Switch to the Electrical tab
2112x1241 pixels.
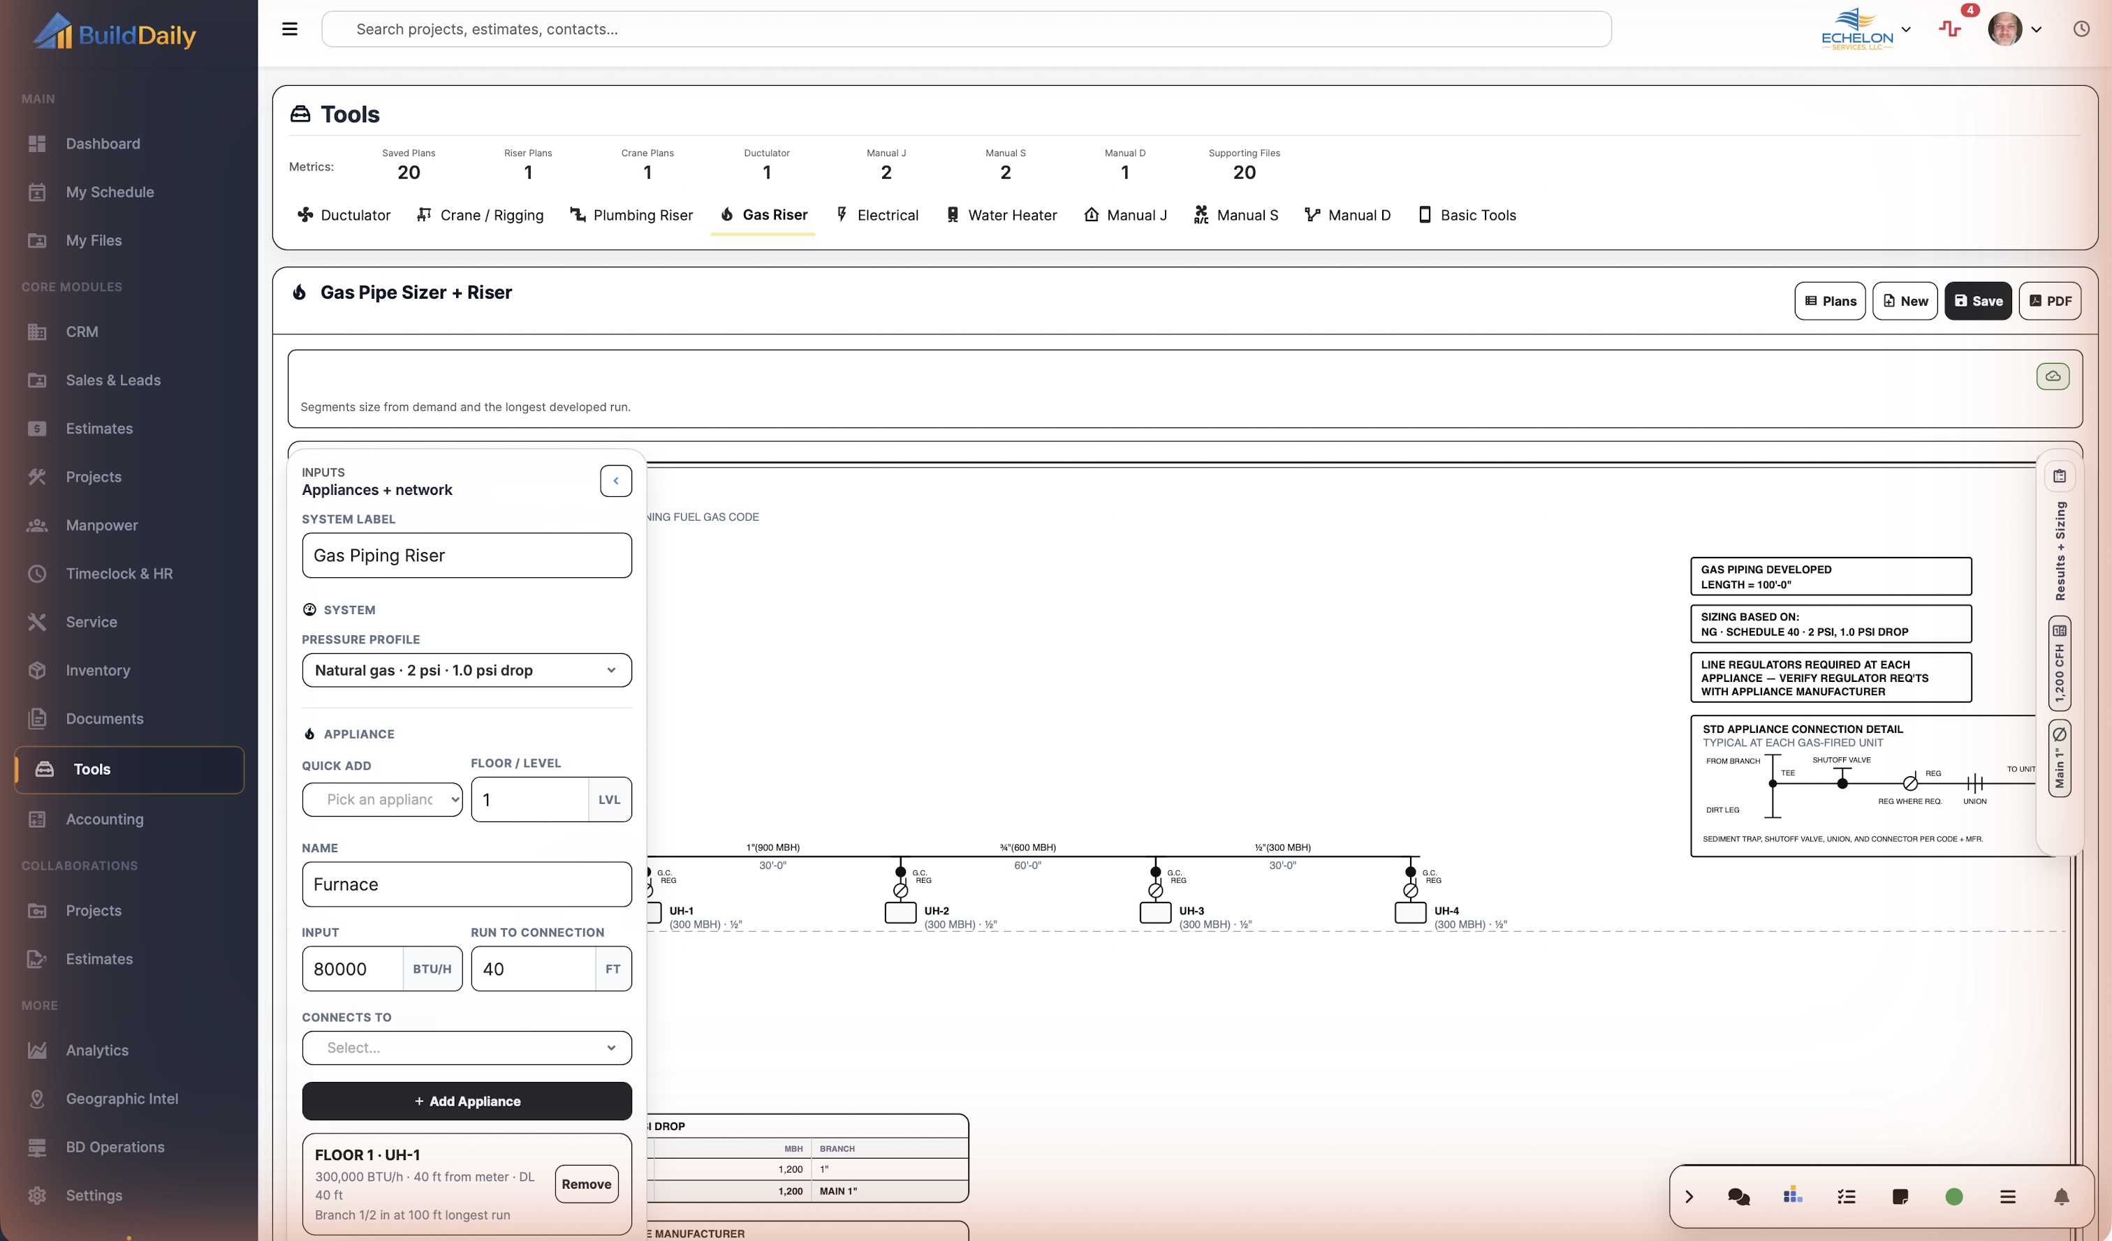[x=879, y=215]
